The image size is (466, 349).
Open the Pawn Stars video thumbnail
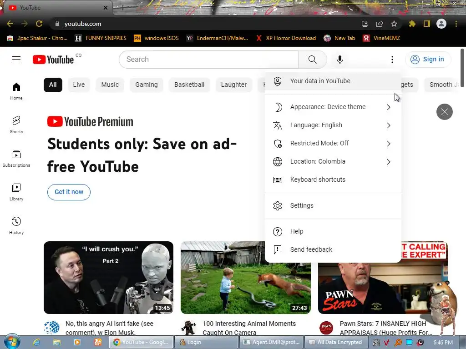pyautogui.click(x=383, y=278)
